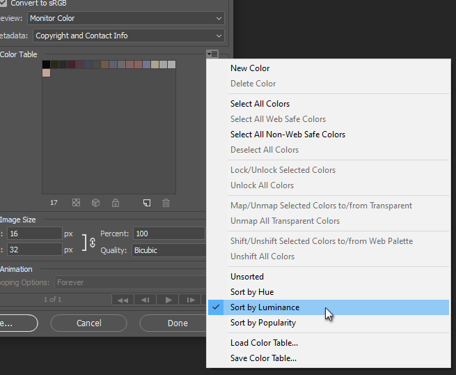Select Save Color Table menu entry
The width and height of the screenshot is (456, 375).
[263, 358]
